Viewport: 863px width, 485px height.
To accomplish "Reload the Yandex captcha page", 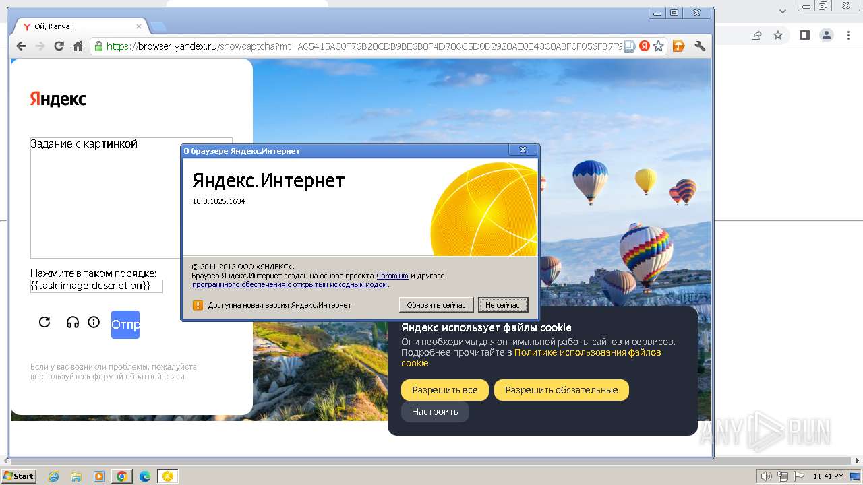I will pos(59,46).
